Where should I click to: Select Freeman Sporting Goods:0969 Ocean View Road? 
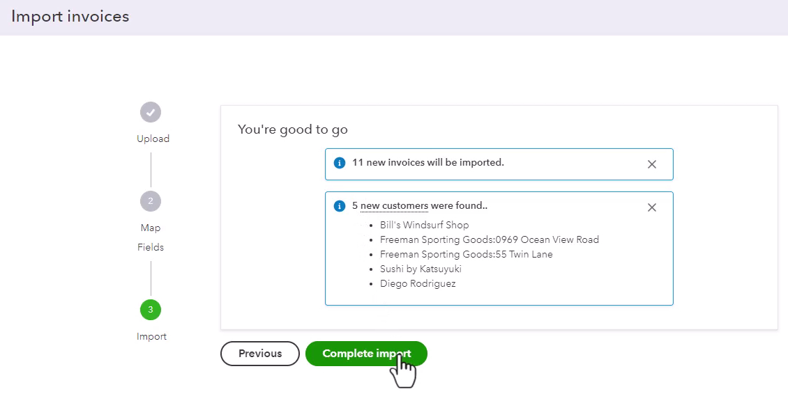[x=490, y=239]
